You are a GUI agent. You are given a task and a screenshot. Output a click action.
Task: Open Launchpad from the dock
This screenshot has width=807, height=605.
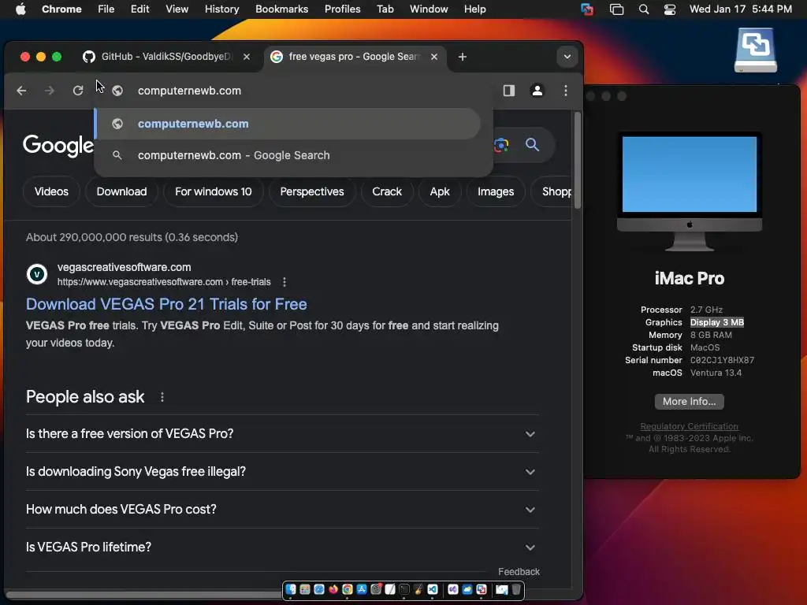(x=305, y=589)
